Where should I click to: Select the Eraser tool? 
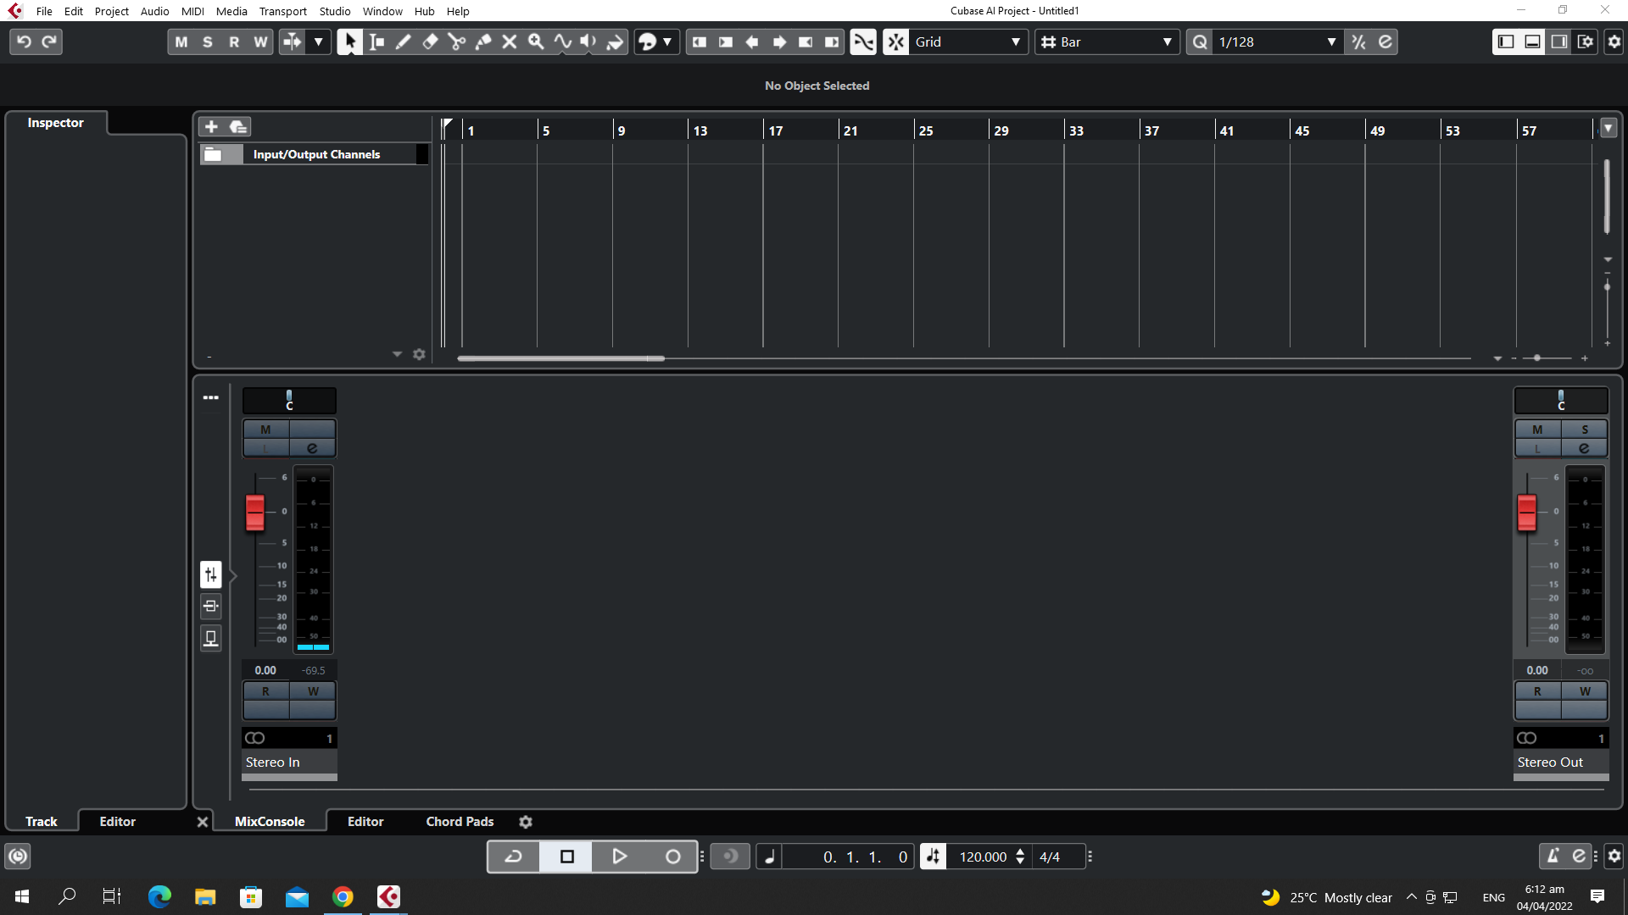click(x=430, y=42)
